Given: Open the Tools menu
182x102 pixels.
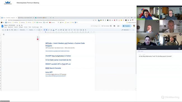Looking at the screenshot, I should 30,27.
